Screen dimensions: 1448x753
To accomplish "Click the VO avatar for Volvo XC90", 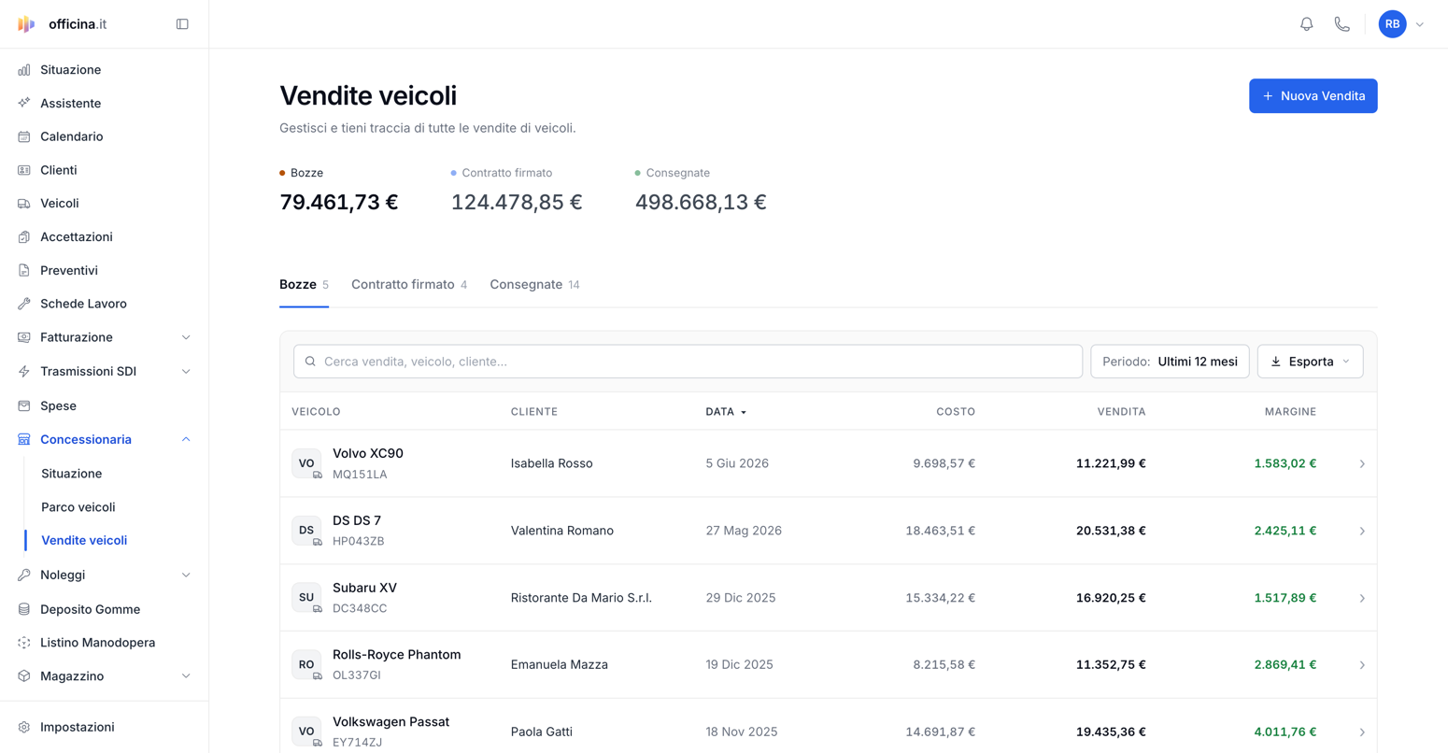I will 306,463.
